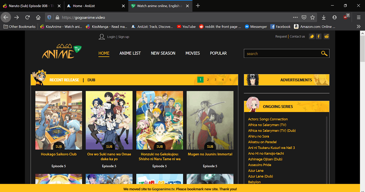Open the KissManga bookmark
This screenshot has height=192, width=365.
pyautogui.click(x=106, y=27)
